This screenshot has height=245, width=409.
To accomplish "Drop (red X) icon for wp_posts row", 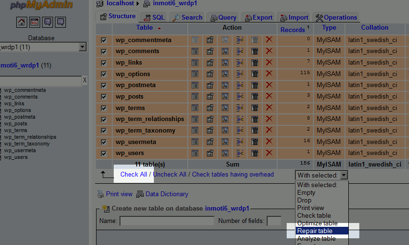I will click(269, 96).
